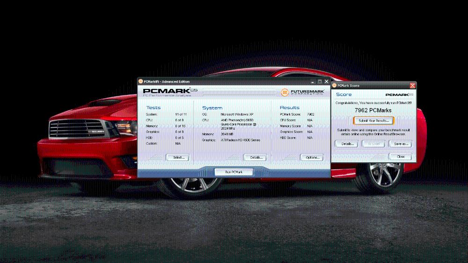Click the 'Congratulations' message text
The height and width of the screenshot is (263, 468).
[x=373, y=102]
